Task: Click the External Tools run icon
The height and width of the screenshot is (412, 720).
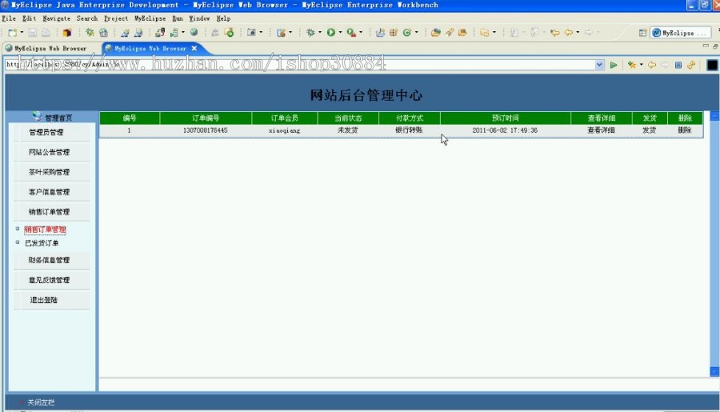Action: (351, 33)
